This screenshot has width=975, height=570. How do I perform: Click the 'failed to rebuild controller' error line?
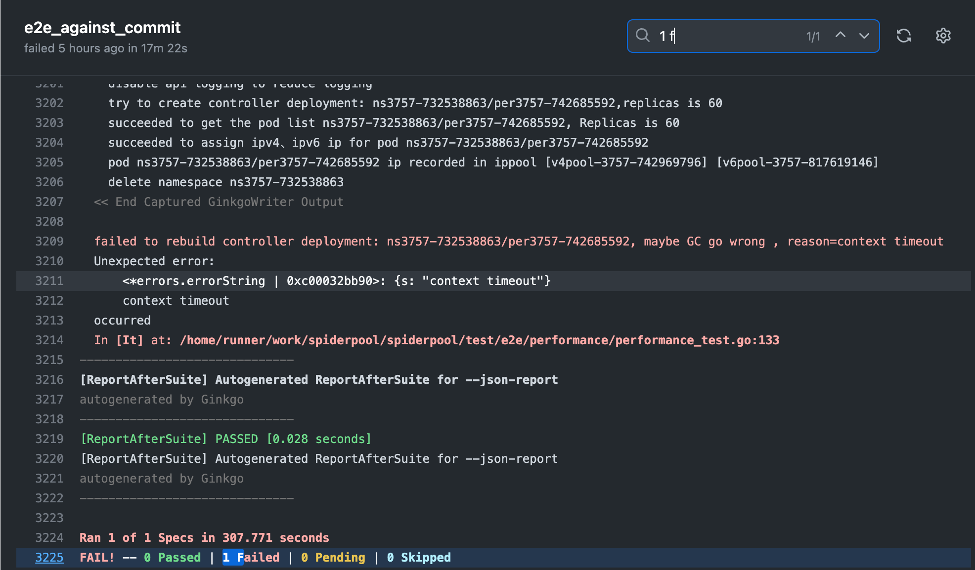pyautogui.click(x=518, y=242)
